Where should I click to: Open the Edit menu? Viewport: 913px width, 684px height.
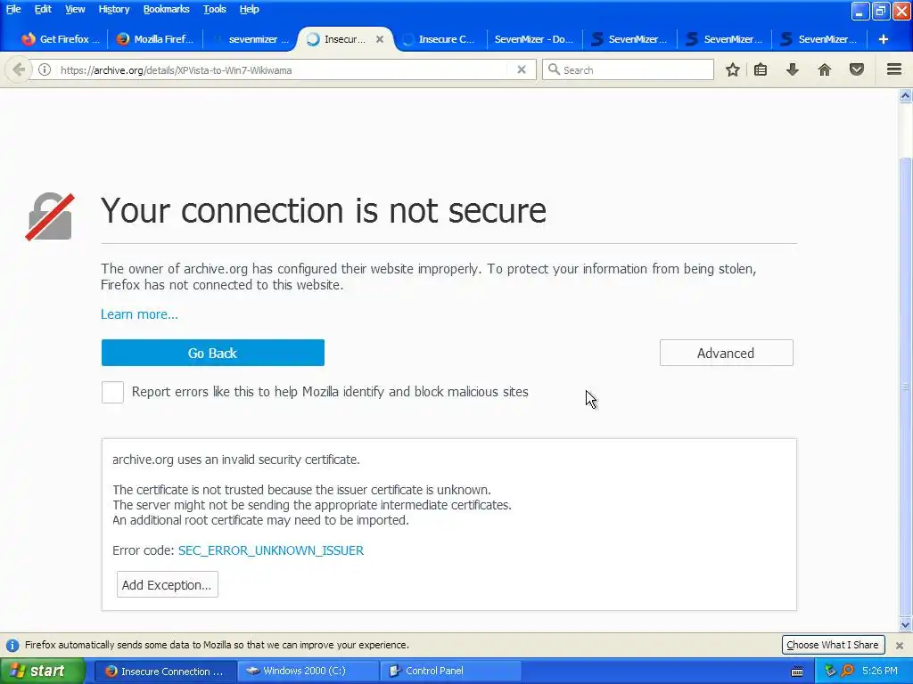pyautogui.click(x=43, y=9)
